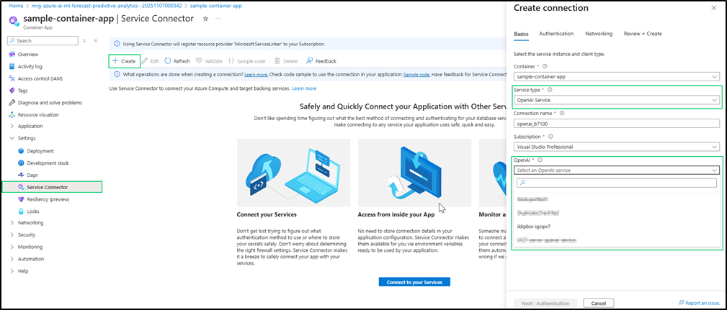
Task: Open Feedback from the toolbar
Action: [x=321, y=61]
